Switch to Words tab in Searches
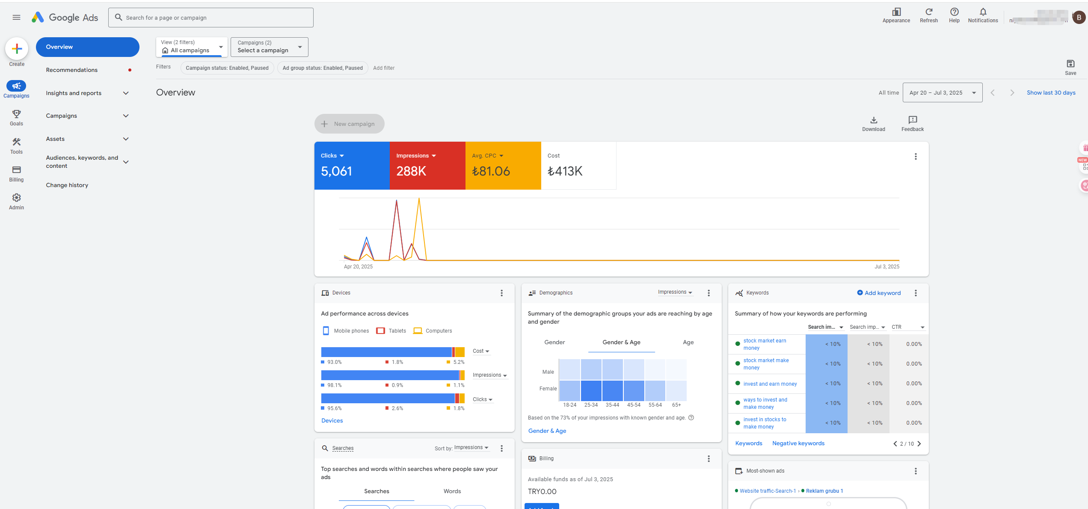This screenshot has height=509, width=1088. 452,491
